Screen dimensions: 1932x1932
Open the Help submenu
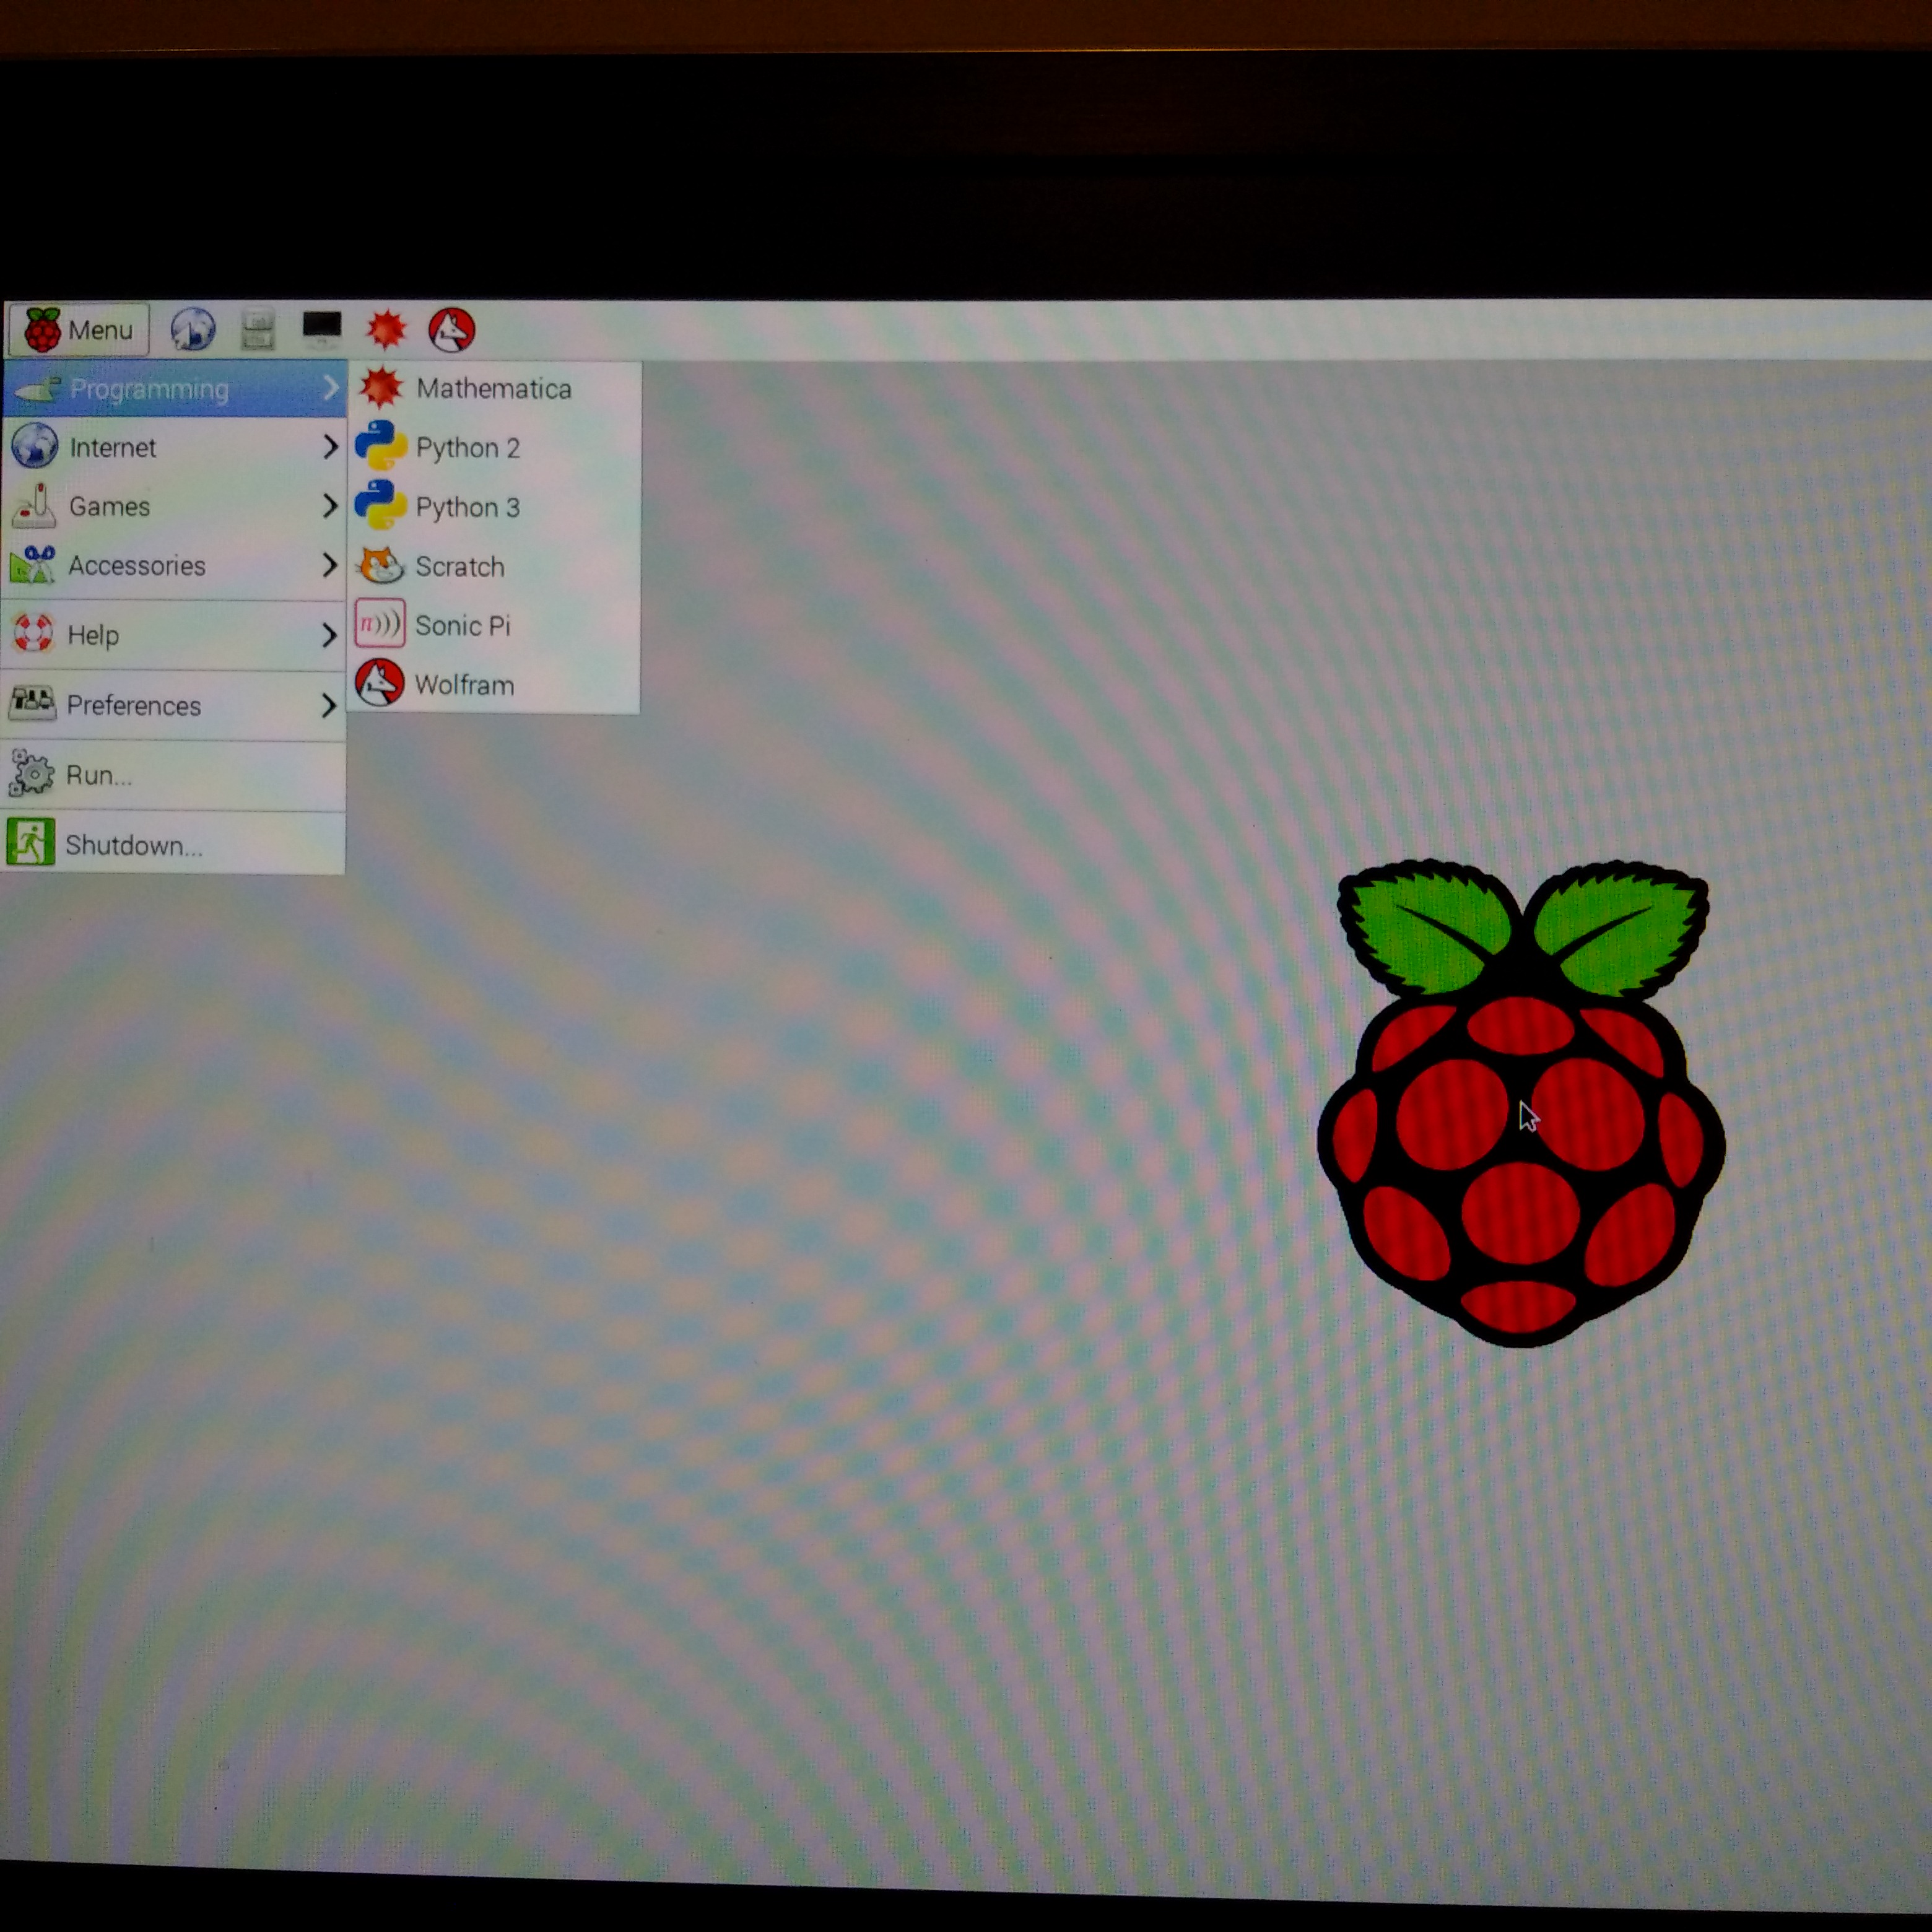pyautogui.click(x=93, y=635)
